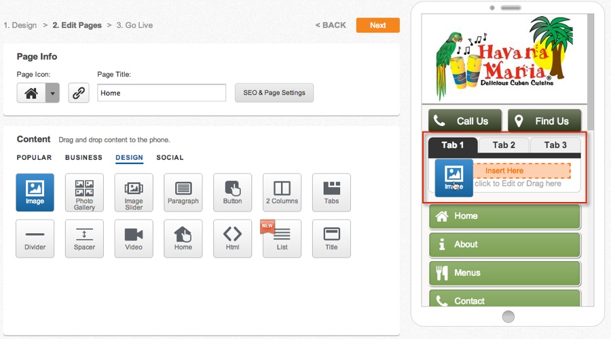The height and width of the screenshot is (339, 611).
Task: Tap the green About menu button
Action: (504, 245)
